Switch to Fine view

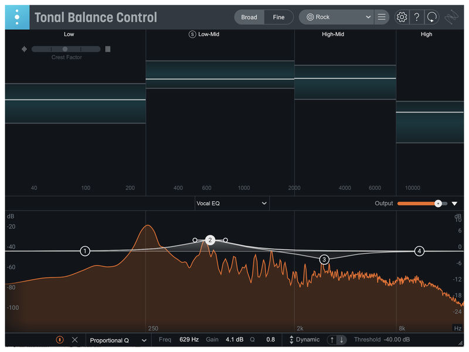pyautogui.click(x=278, y=18)
